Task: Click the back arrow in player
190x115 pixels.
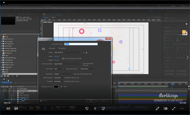Action: (4, 2)
